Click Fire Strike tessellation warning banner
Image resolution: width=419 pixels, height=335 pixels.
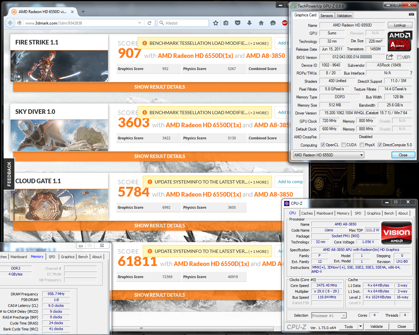pyautogui.click(x=205, y=43)
